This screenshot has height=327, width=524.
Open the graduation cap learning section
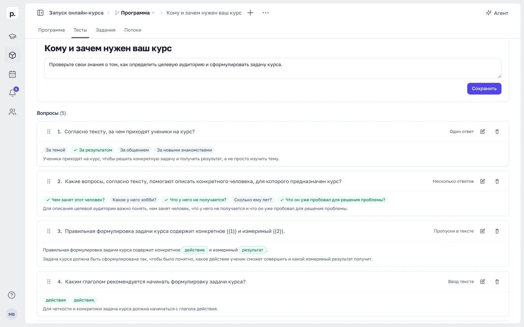(x=12, y=36)
